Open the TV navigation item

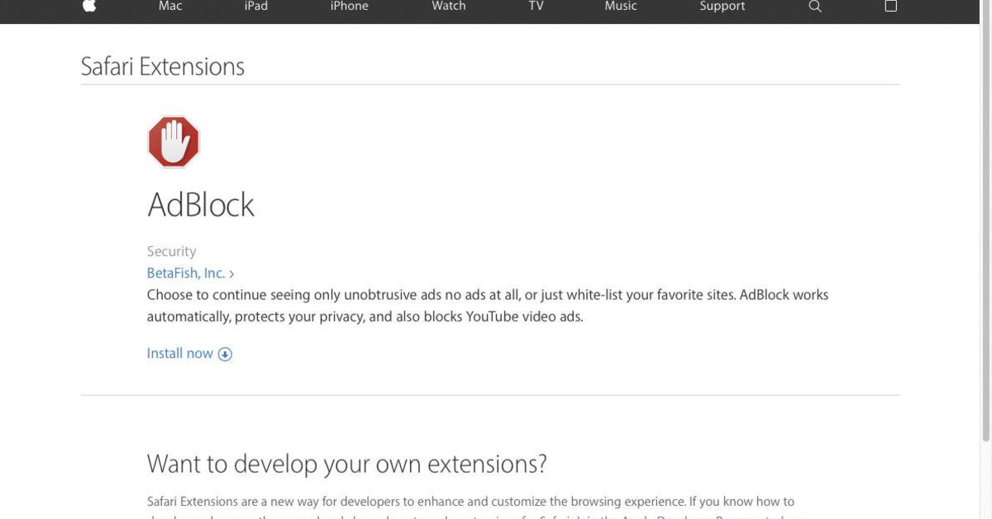click(x=537, y=6)
